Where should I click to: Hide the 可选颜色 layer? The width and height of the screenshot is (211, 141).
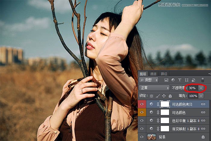(x=142, y=112)
